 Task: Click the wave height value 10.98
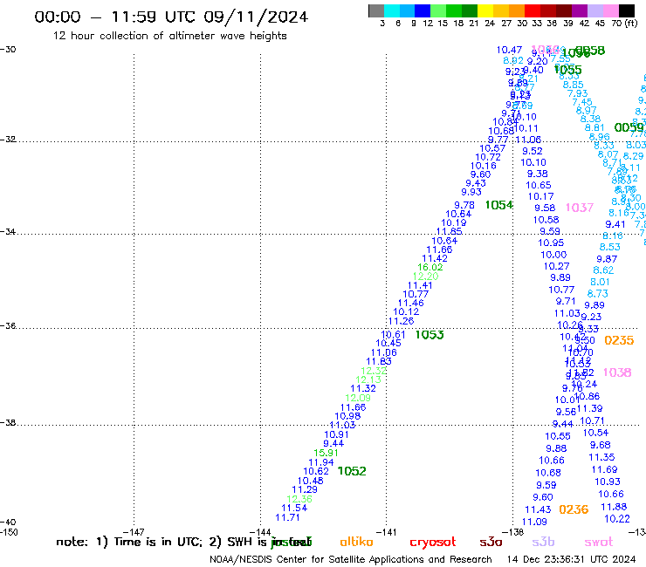coord(347,416)
